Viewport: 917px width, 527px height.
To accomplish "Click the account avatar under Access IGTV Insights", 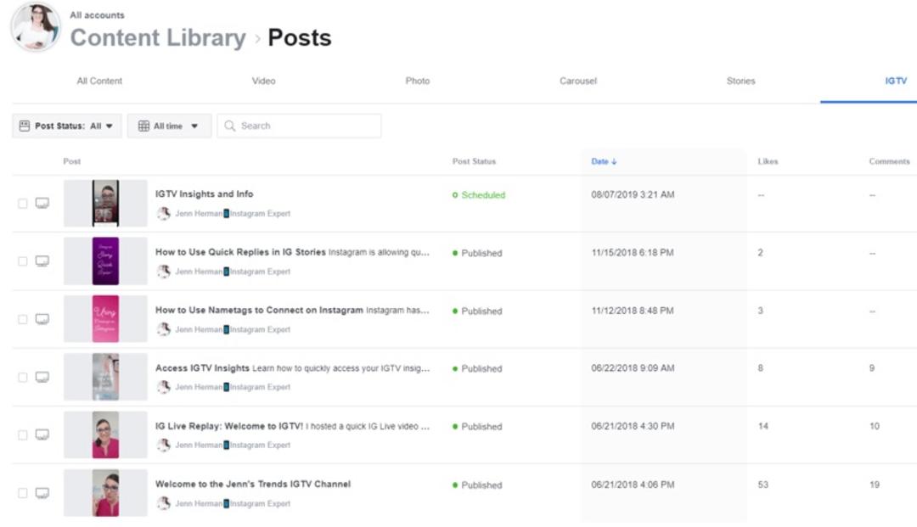I will click(164, 387).
